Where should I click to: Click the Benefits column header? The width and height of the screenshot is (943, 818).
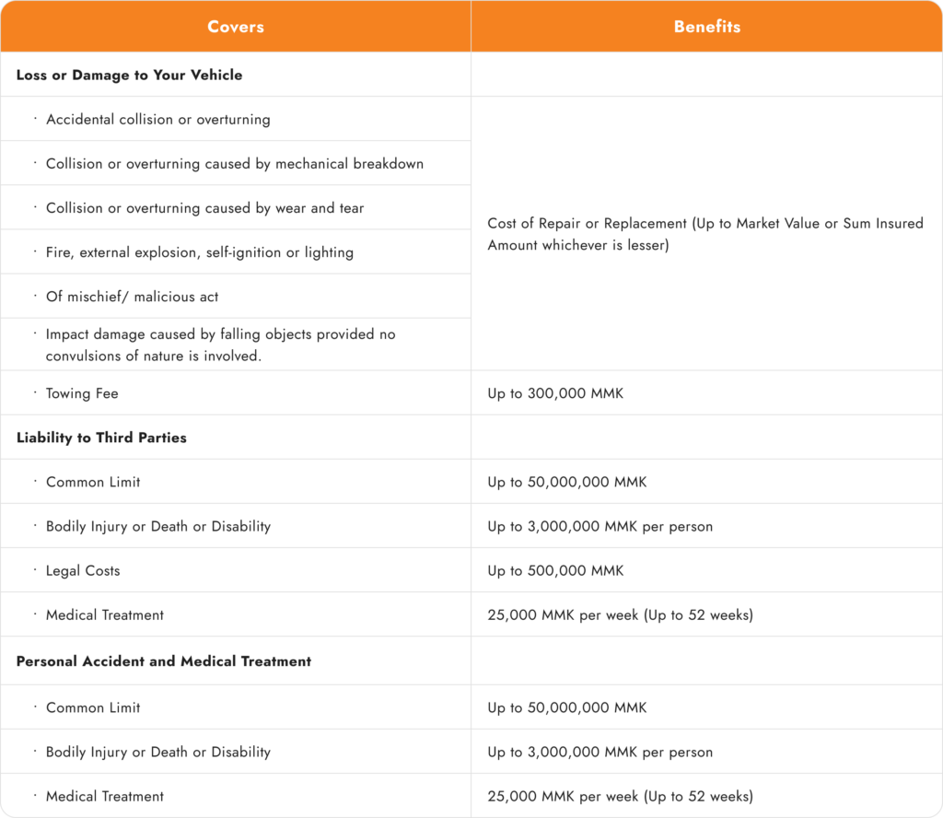(706, 27)
